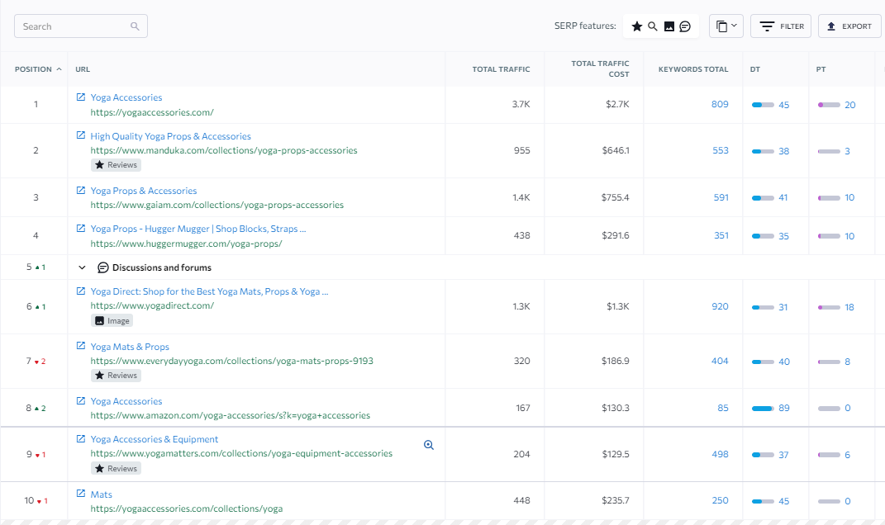Click the Image badge under Yoga Direct
885x525 pixels.
[112, 321]
